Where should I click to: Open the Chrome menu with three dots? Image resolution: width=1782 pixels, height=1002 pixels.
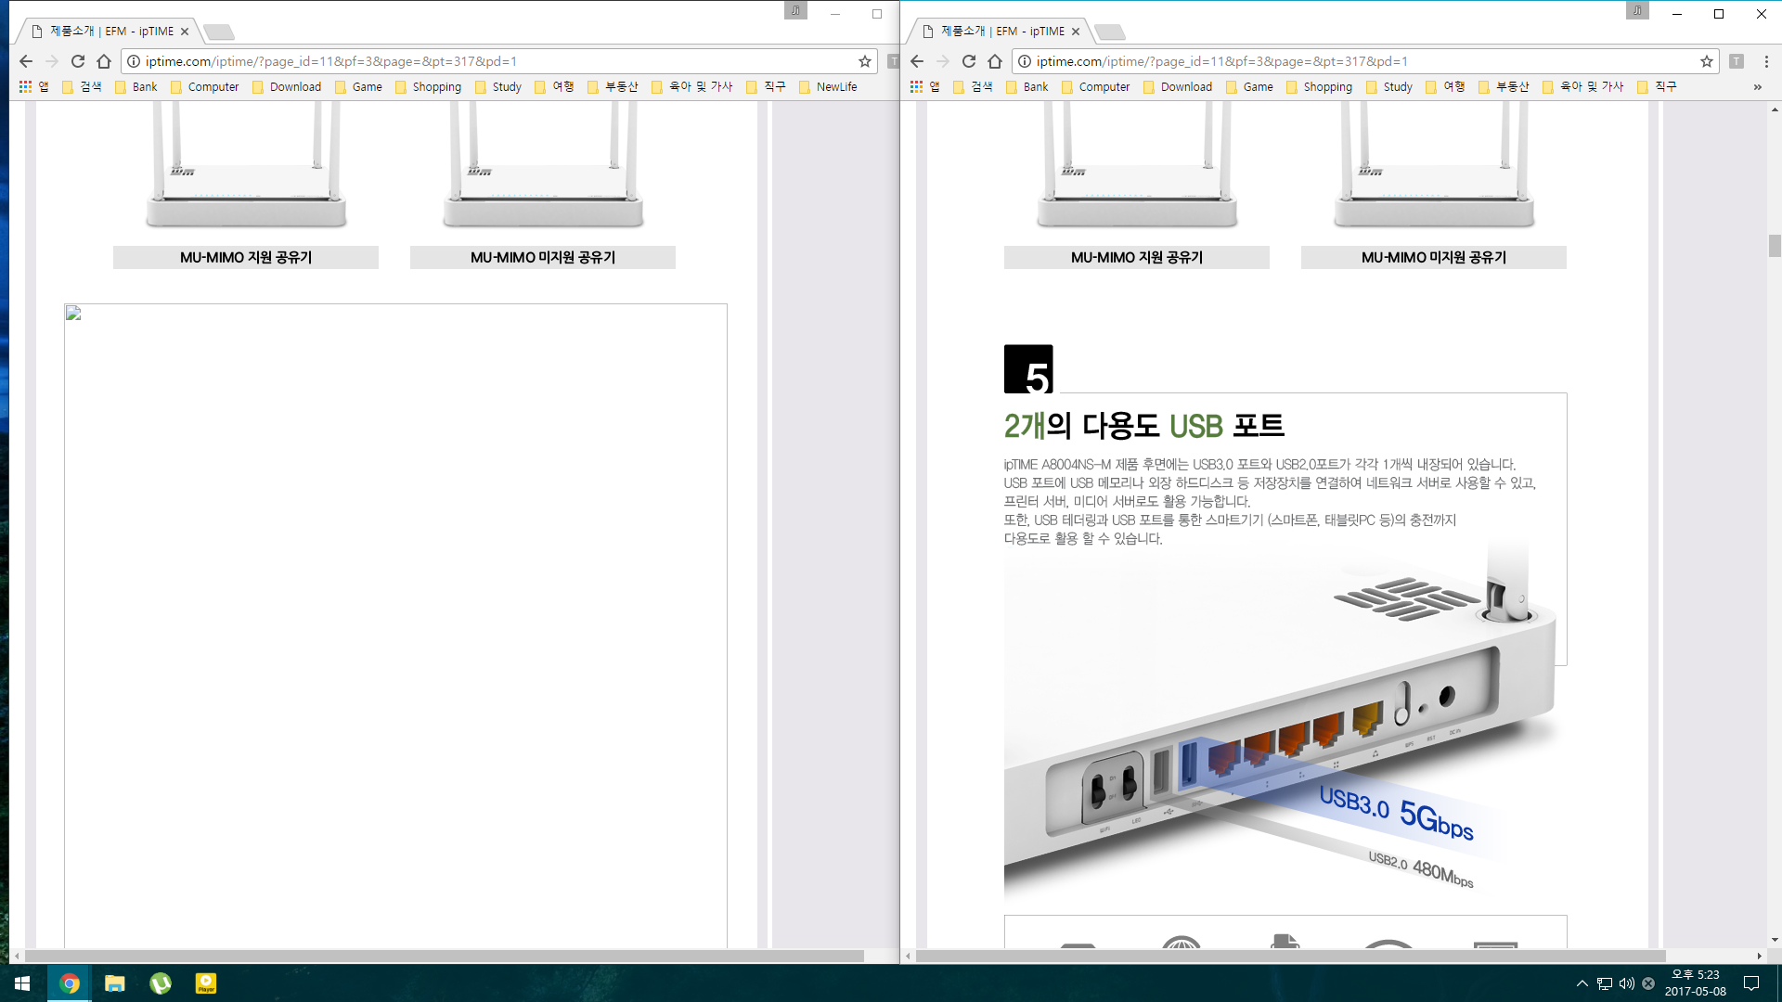pyautogui.click(x=1765, y=61)
